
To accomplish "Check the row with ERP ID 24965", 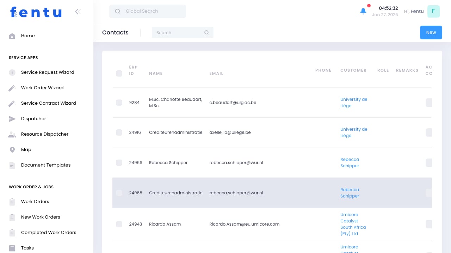I will [119, 193].
